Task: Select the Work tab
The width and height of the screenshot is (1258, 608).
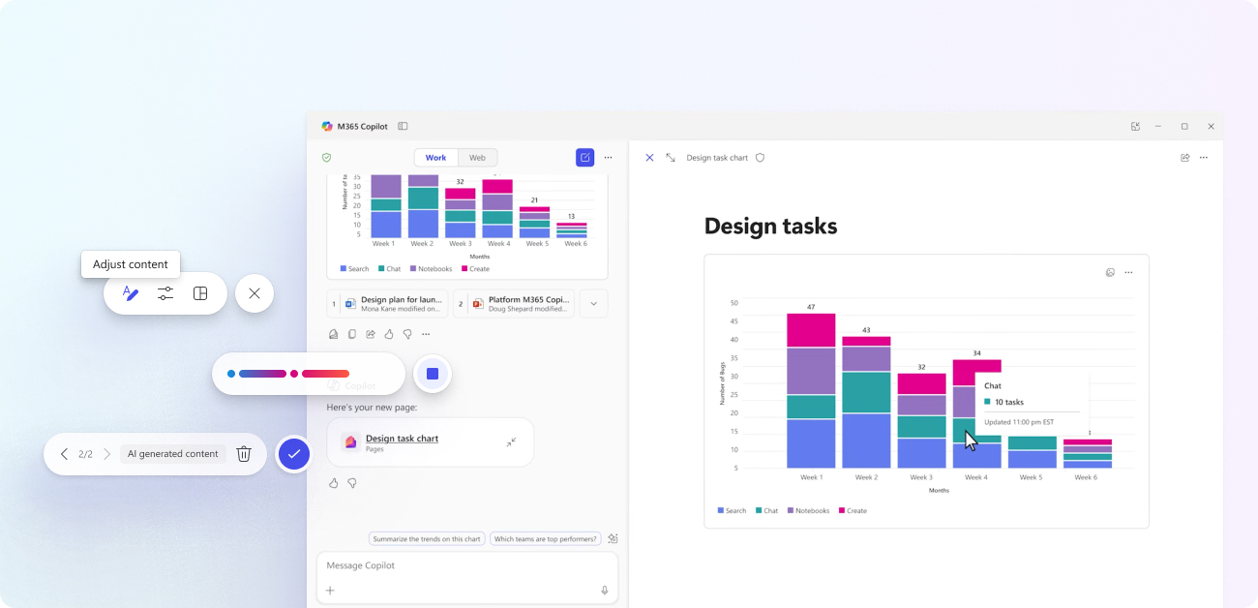Action: click(x=435, y=158)
